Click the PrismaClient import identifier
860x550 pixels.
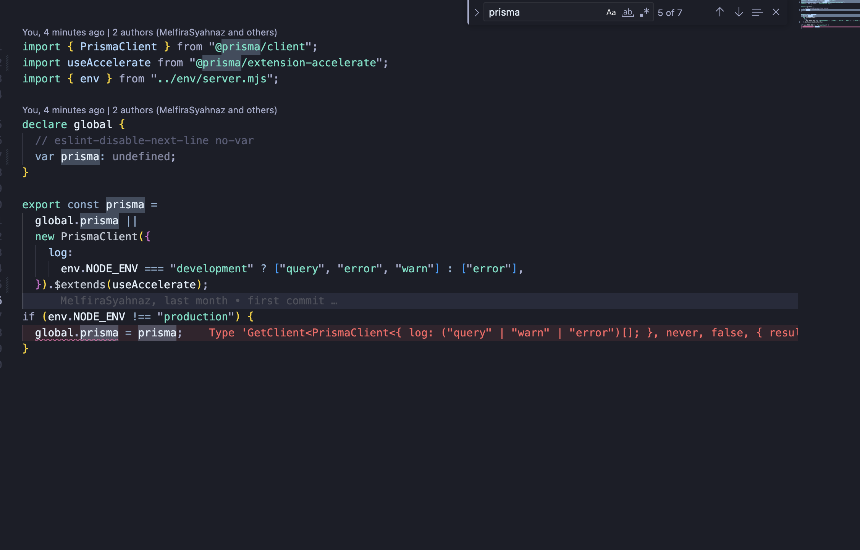point(118,47)
